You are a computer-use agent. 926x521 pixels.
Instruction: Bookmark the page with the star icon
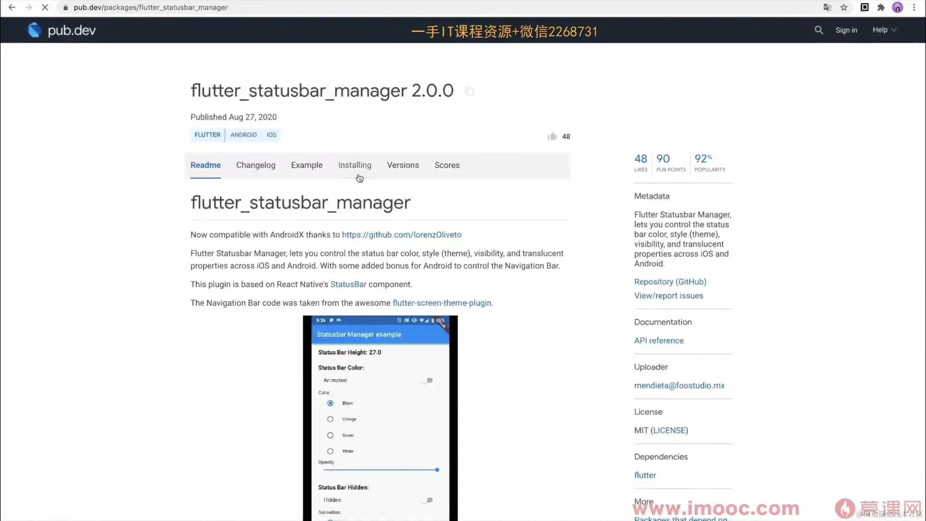point(844,7)
